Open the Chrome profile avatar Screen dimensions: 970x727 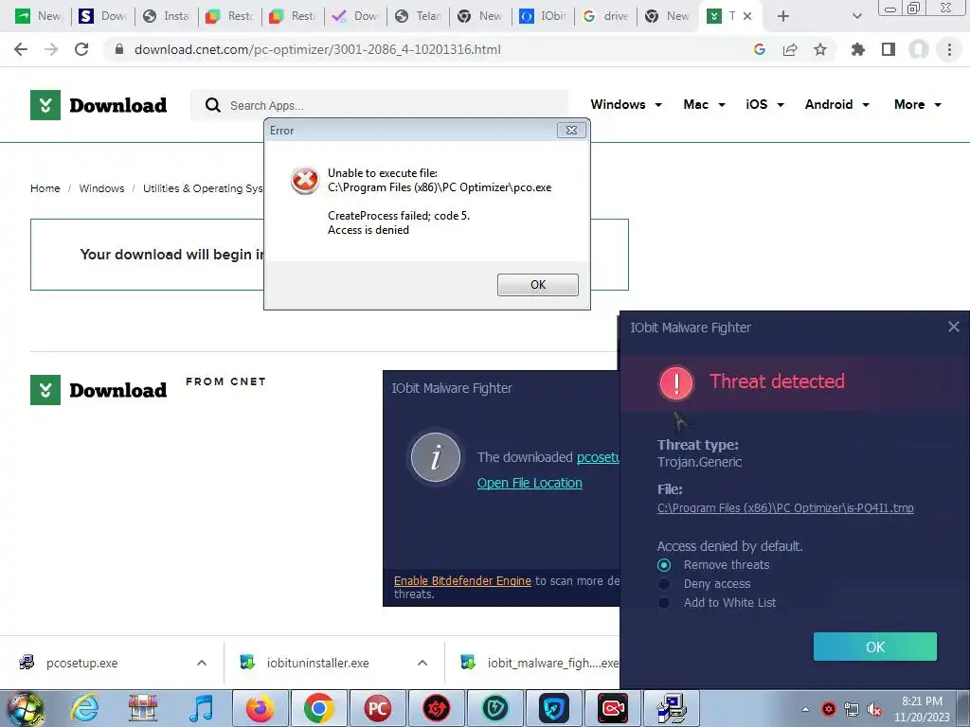[x=919, y=49]
